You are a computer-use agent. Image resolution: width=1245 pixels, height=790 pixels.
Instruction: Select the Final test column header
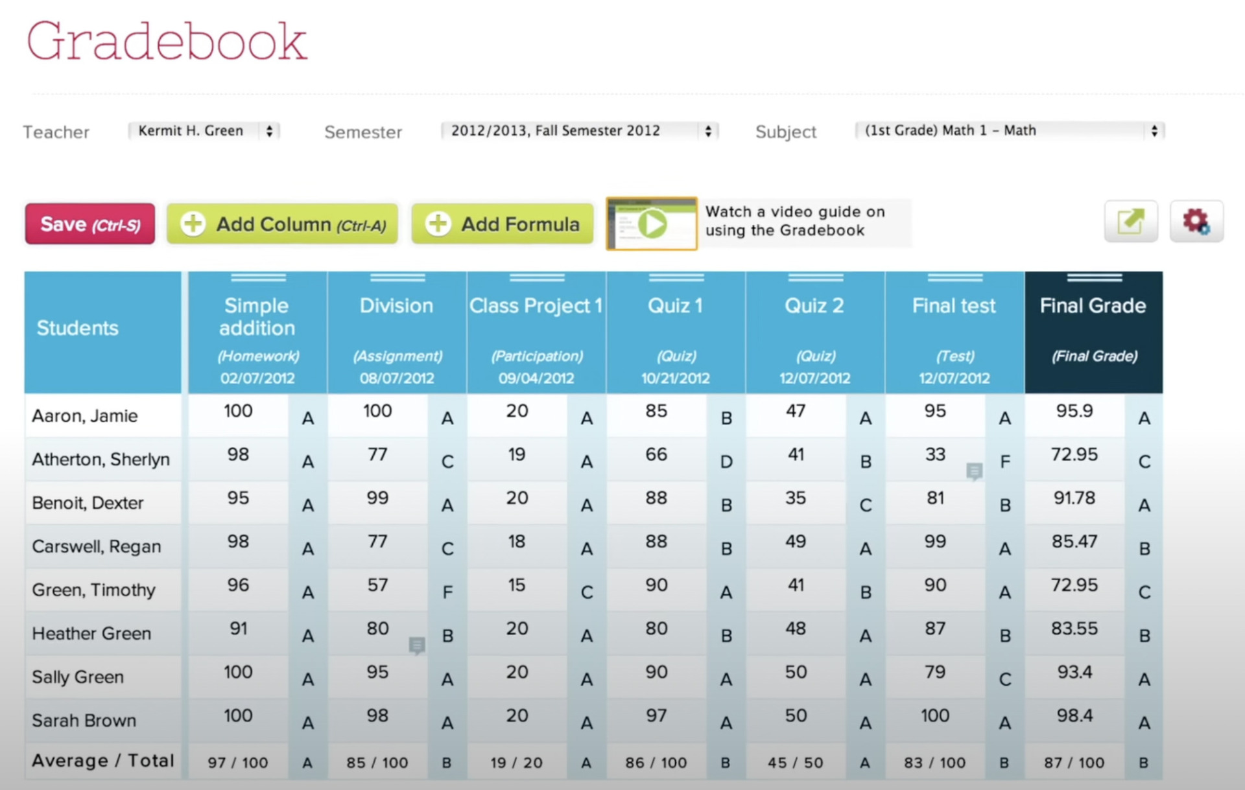pyautogui.click(x=953, y=306)
